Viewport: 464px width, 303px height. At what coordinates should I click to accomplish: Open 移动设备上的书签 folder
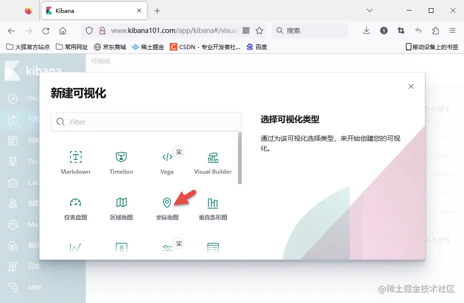click(x=432, y=47)
